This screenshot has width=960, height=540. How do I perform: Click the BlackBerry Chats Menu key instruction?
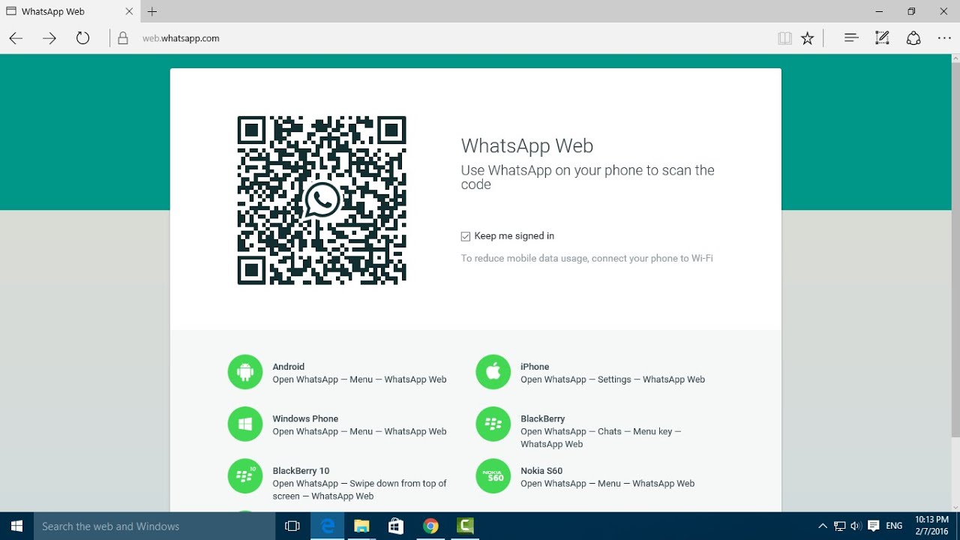coord(601,438)
